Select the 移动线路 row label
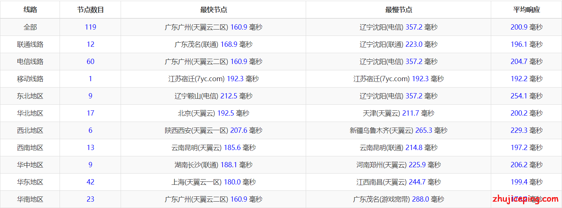 pyautogui.click(x=30, y=79)
